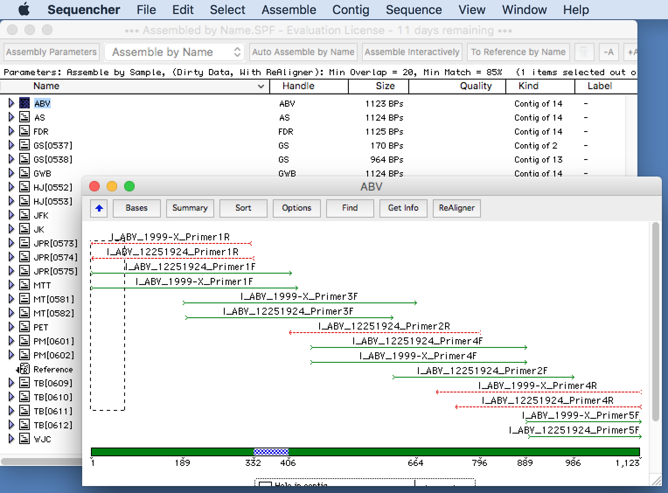Click the trash icon in project toolbar
Screen dimensions: 668x493
[584, 52]
